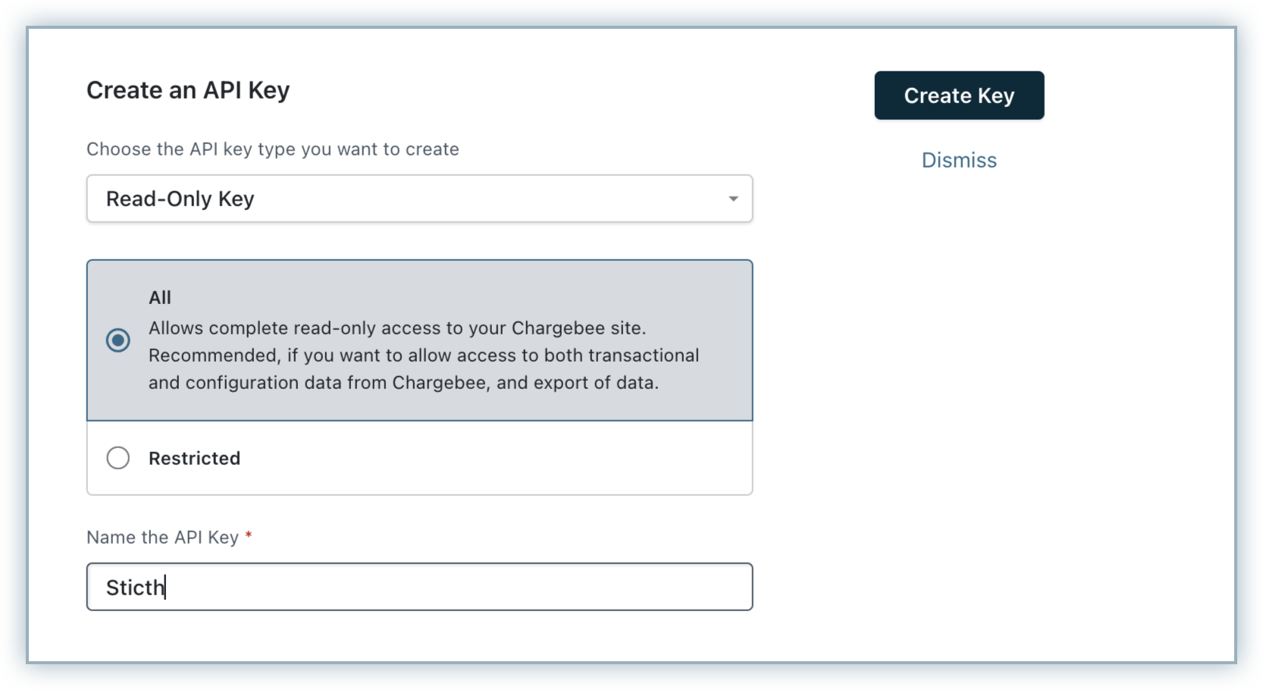1263x690 pixels.
Task: Expand the dropdown using its caret arrow
Action: pyautogui.click(x=733, y=199)
